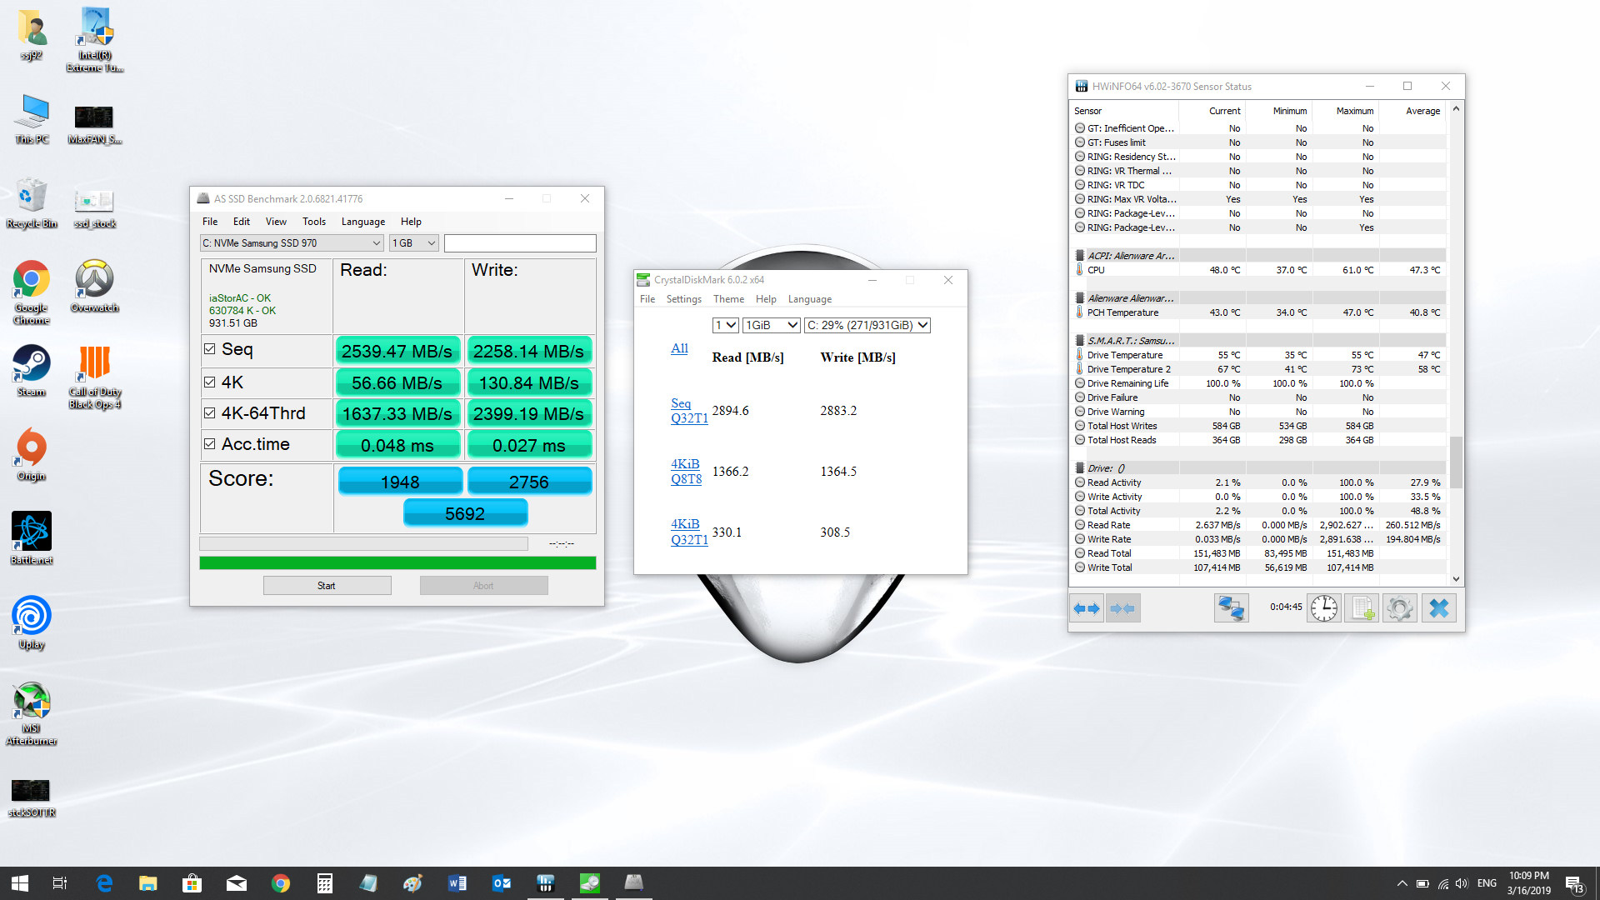The height and width of the screenshot is (900, 1600).
Task: Open Google Chrome desktop shortcut
Action: pos(32,292)
